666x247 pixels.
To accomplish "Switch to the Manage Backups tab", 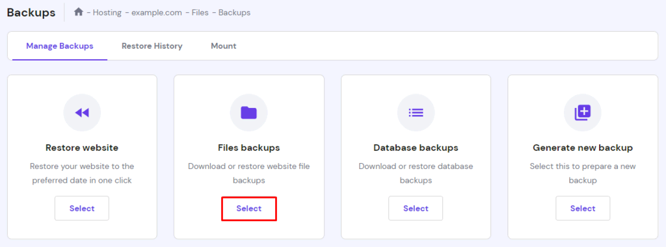I will click(x=60, y=46).
